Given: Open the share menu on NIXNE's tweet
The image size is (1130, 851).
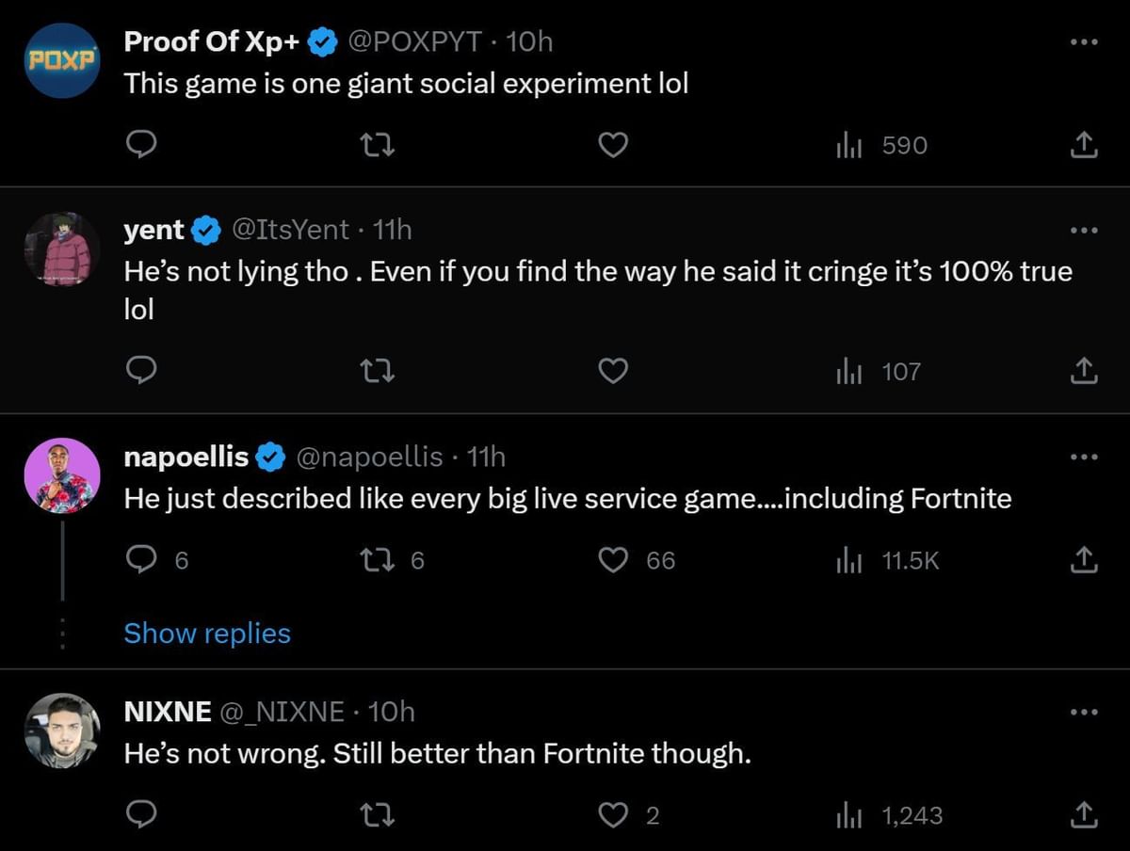Looking at the screenshot, I should pyautogui.click(x=1084, y=815).
